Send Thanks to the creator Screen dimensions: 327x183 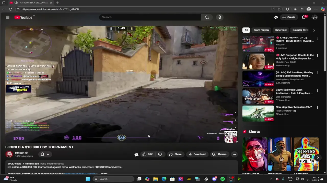point(219,154)
